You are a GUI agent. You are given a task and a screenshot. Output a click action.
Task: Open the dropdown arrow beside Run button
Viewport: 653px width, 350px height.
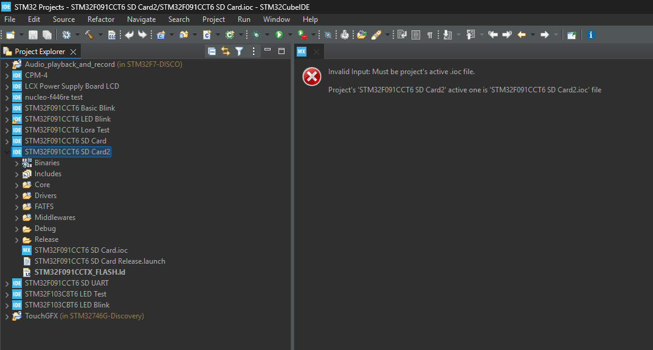click(290, 35)
